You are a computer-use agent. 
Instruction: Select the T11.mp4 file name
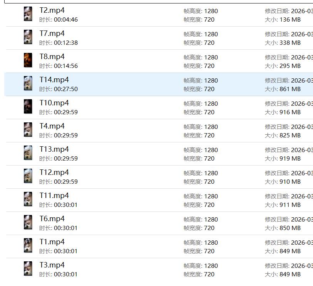point(54,196)
